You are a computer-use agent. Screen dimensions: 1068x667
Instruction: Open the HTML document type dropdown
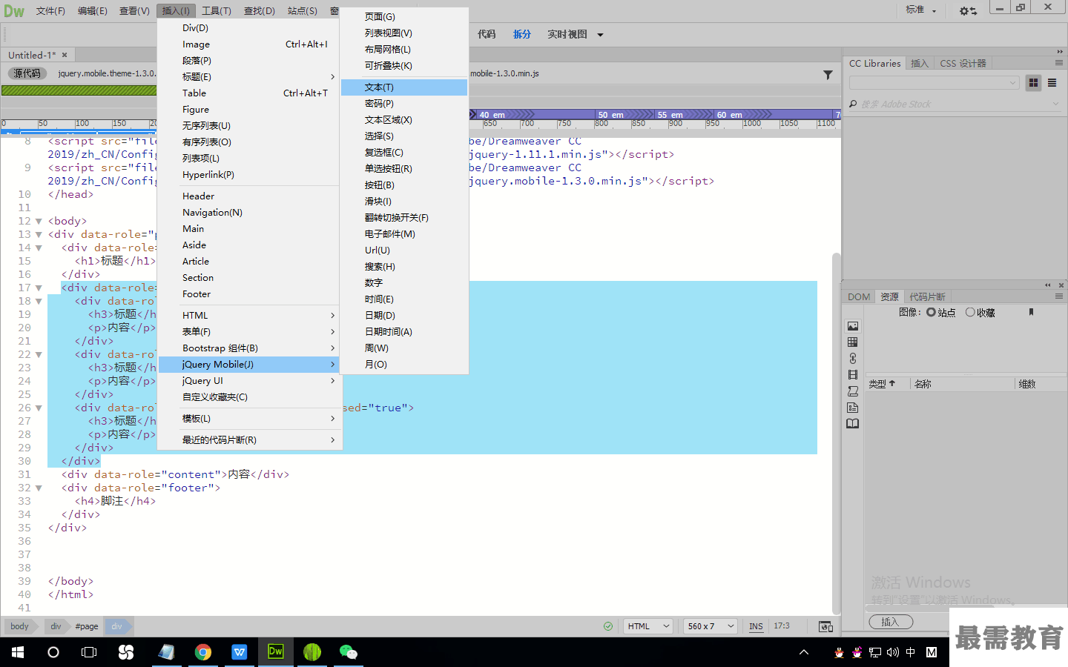pyautogui.click(x=647, y=626)
